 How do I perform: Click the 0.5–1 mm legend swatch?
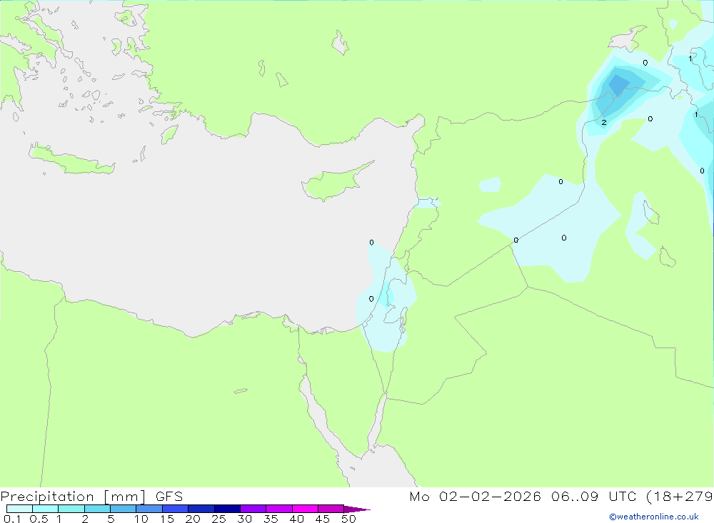(46, 509)
